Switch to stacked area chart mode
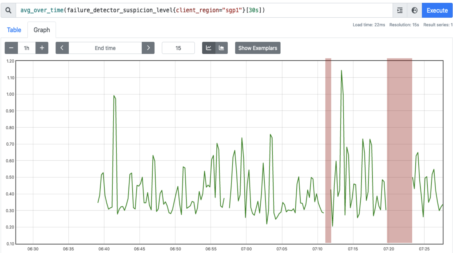The image size is (453, 253). click(221, 48)
